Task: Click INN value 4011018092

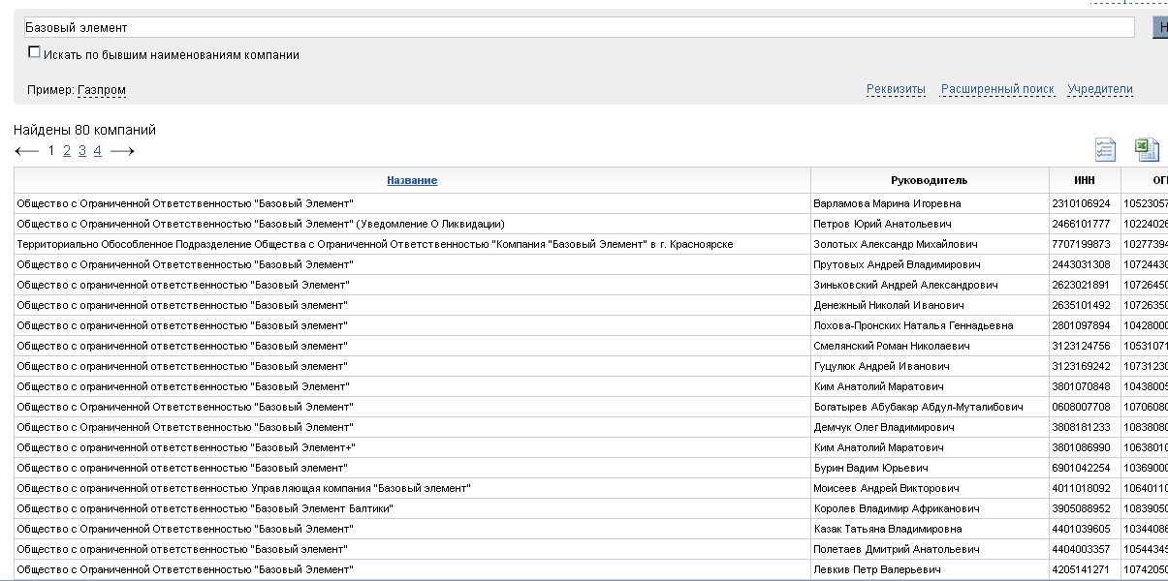Action: coord(1081,488)
